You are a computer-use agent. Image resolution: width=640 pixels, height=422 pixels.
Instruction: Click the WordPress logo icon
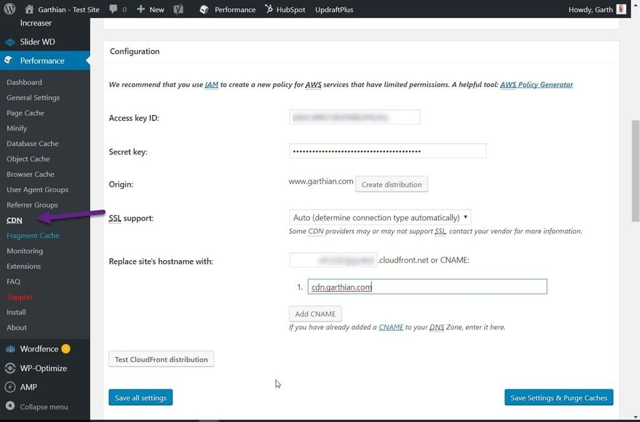click(x=9, y=9)
